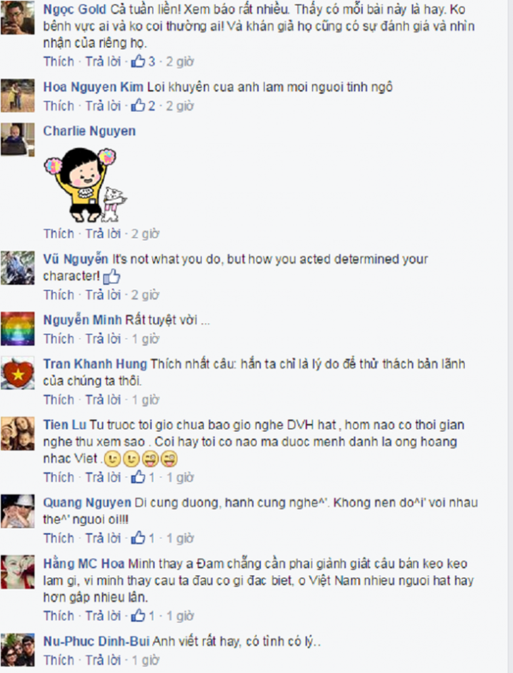Click Trả lời under Hằng MC Hoa's comment

(x=103, y=616)
